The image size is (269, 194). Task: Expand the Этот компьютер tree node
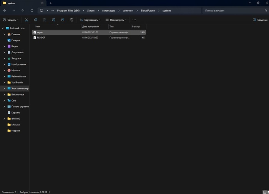click(4, 89)
